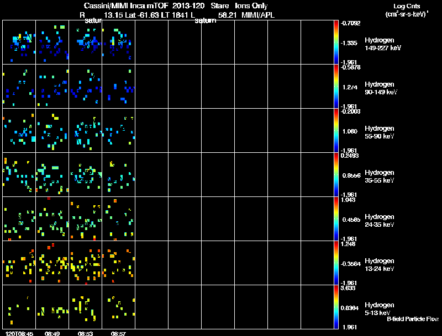Click the Hydrogen 90-149 keV color bar

(x=336, y=87)
